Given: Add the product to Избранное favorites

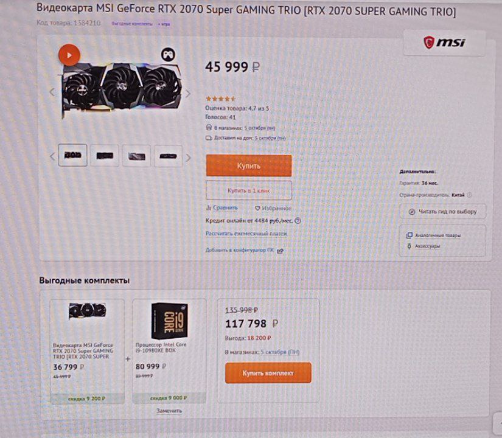Looking at the screenshot, I should click(273, 208).
